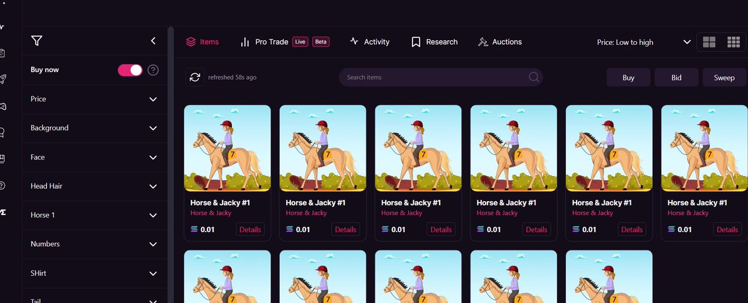The image size is (748, 303).
Task: Open the Price: Low to high sort dropdown
Action: pos(644,42)
